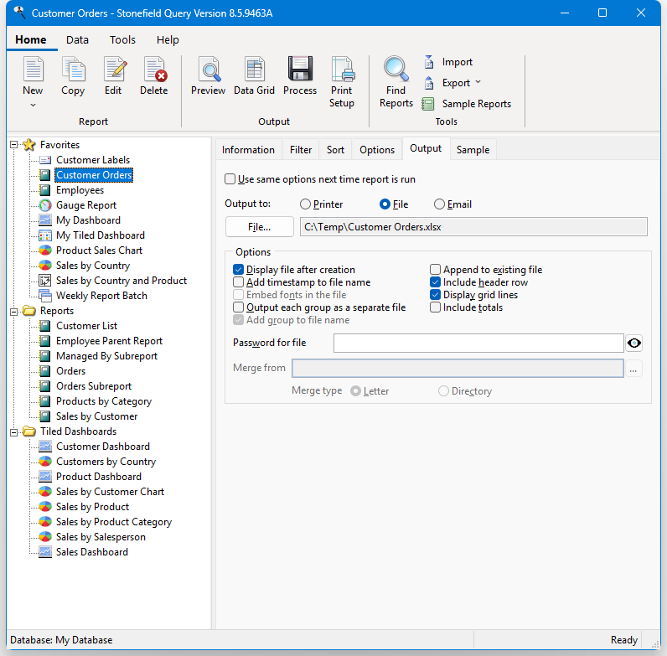Screen dimensions: 667x656
Task: Click the File... browse button
Action: (260, 227)
